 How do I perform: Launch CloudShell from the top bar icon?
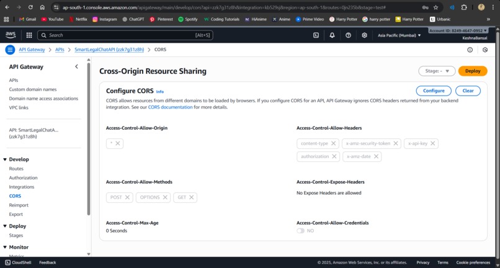(x=316, y=35)
